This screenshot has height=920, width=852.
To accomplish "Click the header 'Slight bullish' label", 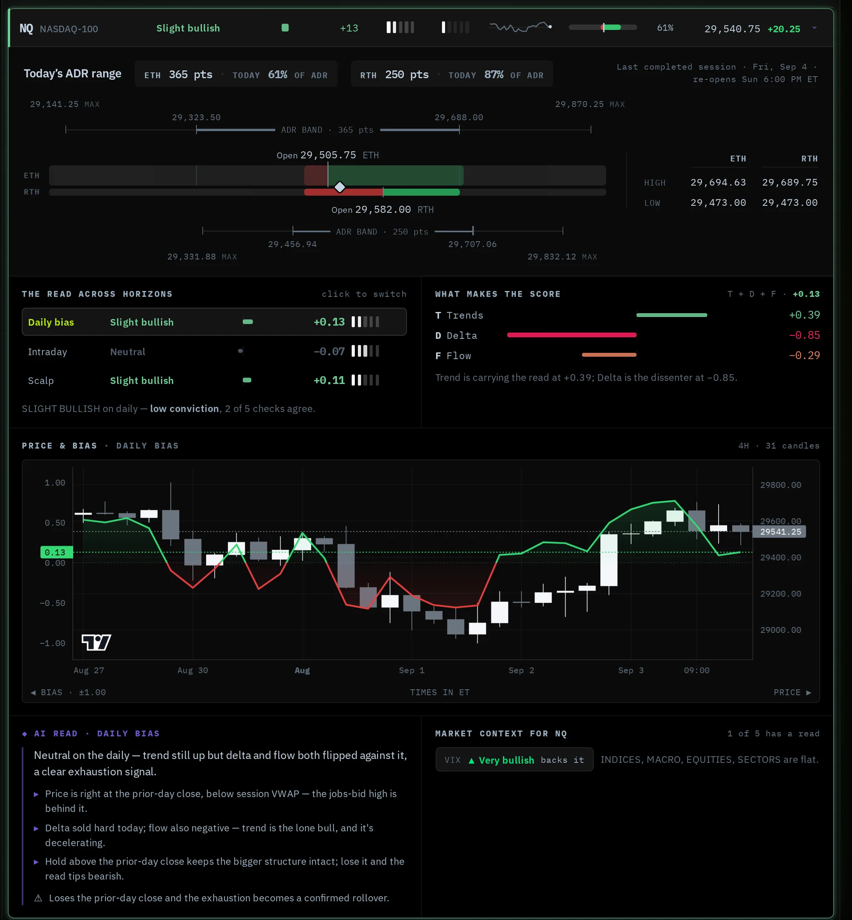I will pos(188,28).
